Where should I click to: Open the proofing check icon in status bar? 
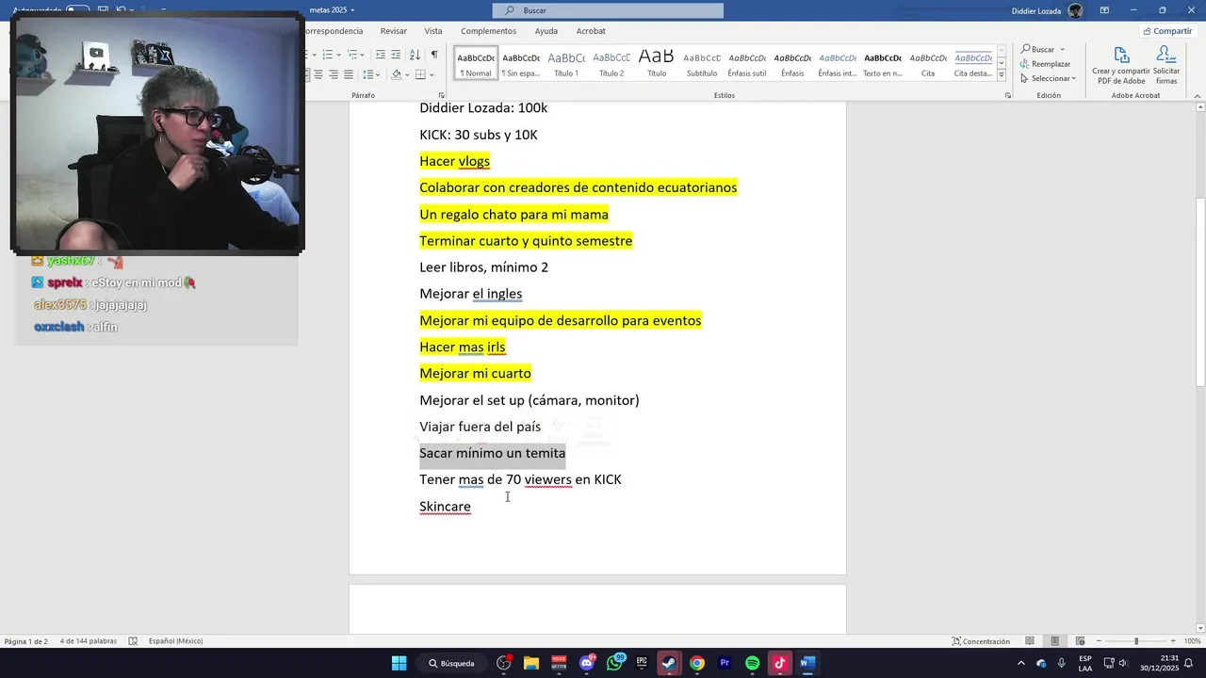[133, 641]
